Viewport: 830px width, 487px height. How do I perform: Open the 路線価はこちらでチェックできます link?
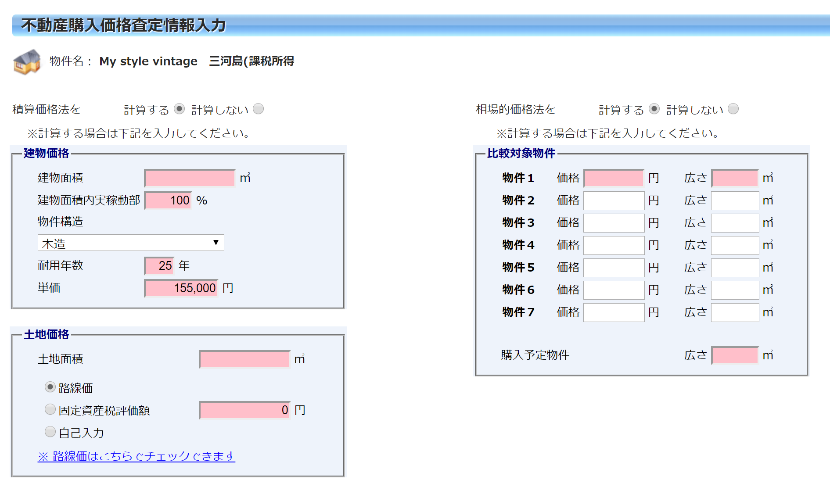point(137,456)
